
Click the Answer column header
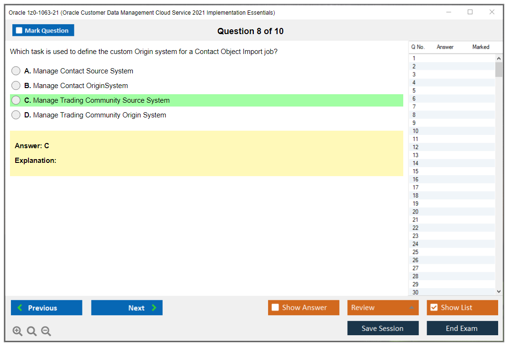(x=445, y=47)
